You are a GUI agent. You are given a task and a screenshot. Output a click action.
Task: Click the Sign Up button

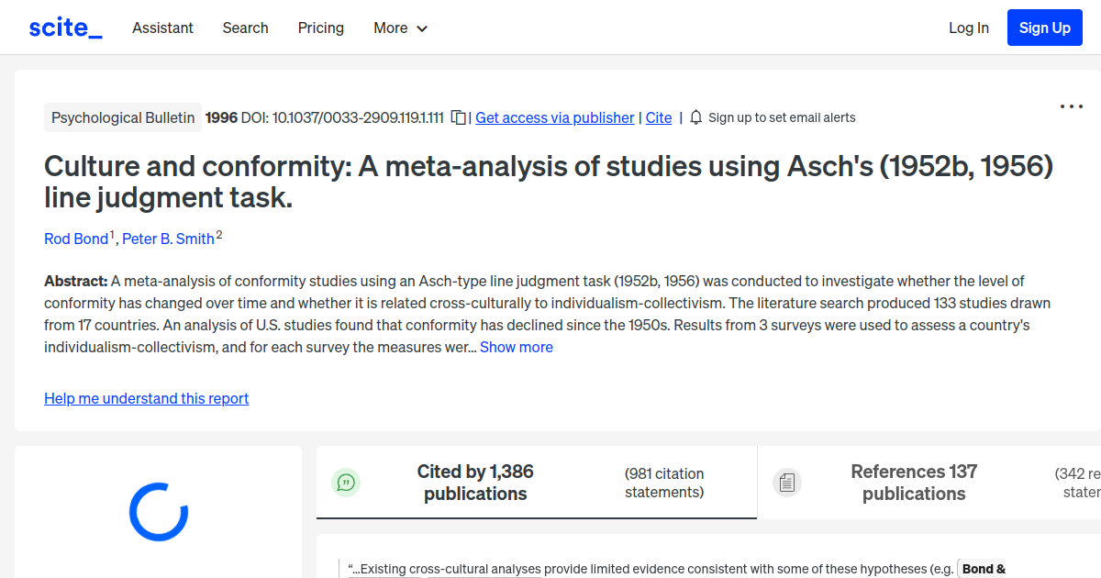click(1044, 28)
